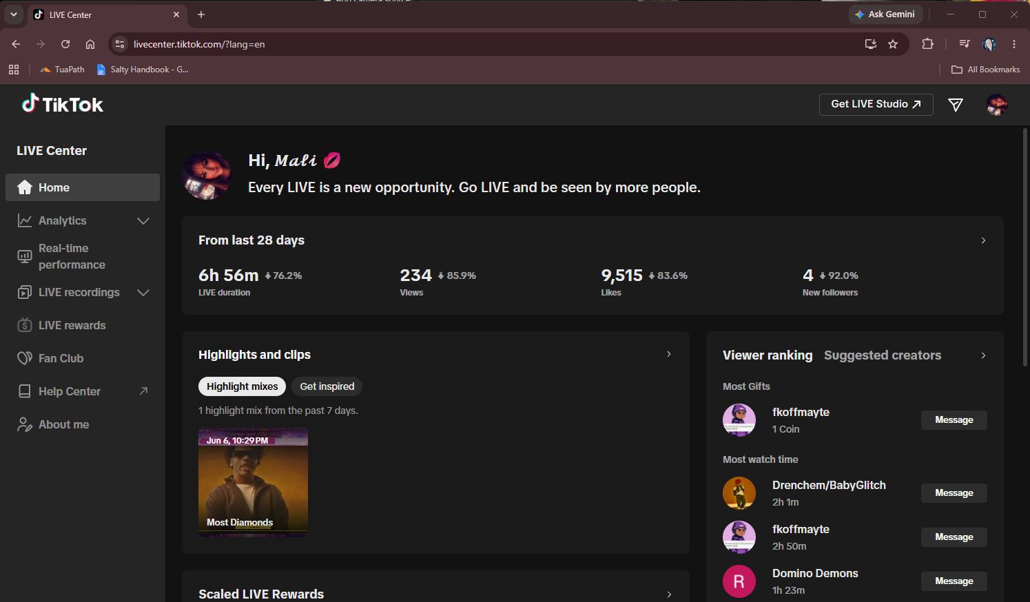Click Drenchem/BabyGlitch's avatar
Viewport: 1030px width, 602px height.
[739, 493]
